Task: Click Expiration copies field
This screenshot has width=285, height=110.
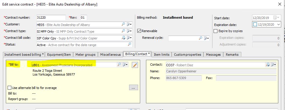Action: (x=266, y=38)
